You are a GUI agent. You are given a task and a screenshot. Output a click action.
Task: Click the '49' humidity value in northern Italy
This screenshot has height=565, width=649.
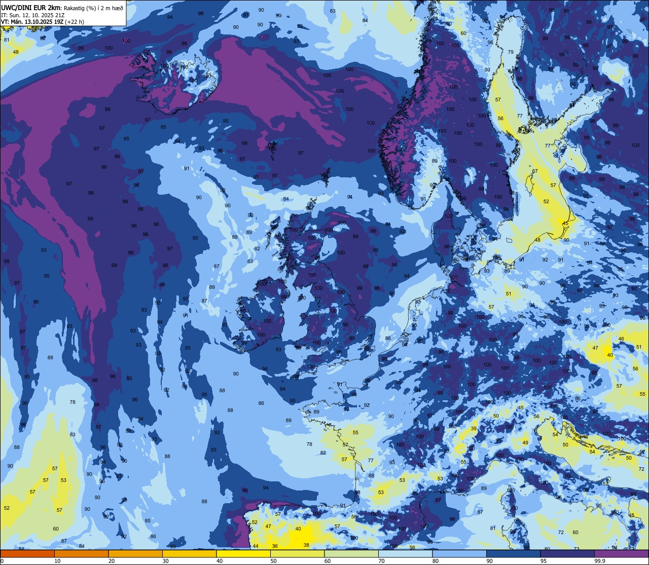pyautogui.click(x=525, y=442)
